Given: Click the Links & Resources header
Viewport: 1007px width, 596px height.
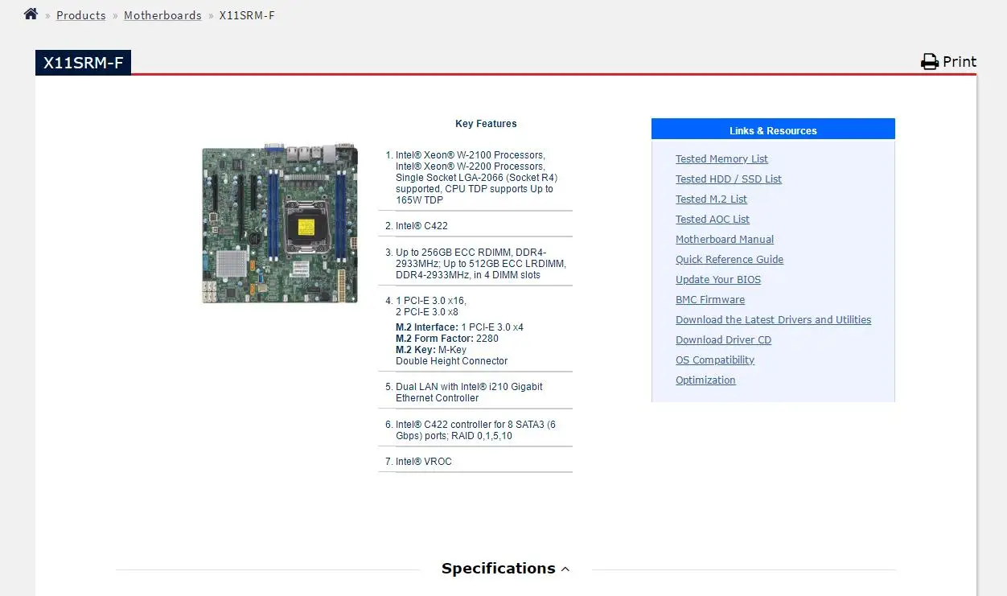Looking at the screenshot, I should [x=773, y=130].
